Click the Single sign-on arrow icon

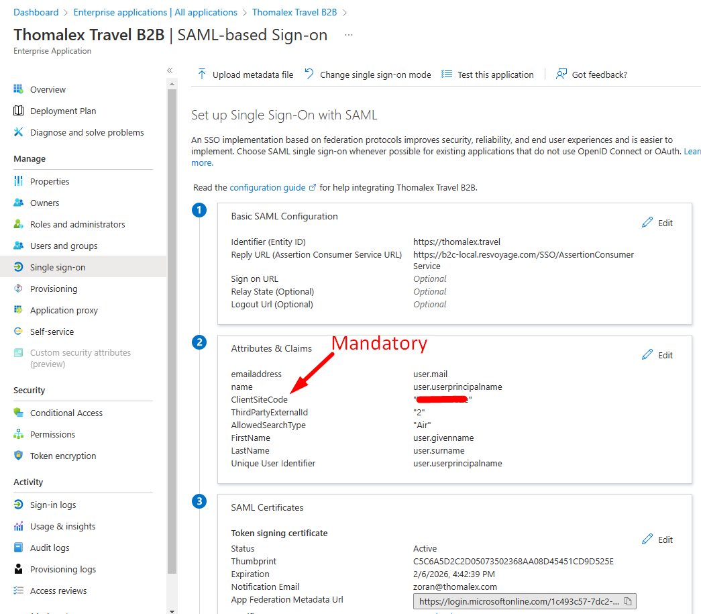(x=18, y=266)
